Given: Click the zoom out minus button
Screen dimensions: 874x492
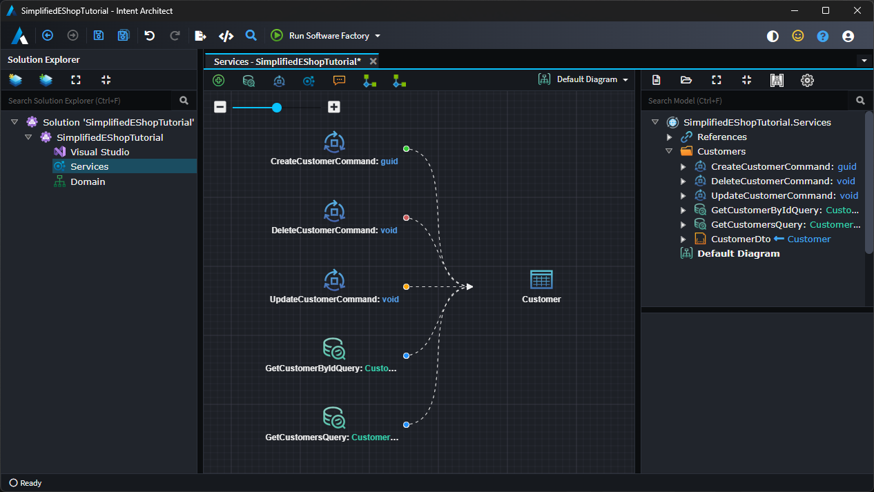Looking at the screenshot, I should click(x=220, y=107).
